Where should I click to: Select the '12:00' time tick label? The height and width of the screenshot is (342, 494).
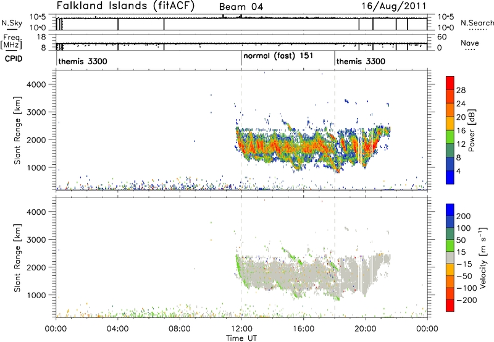click(241, 329)
